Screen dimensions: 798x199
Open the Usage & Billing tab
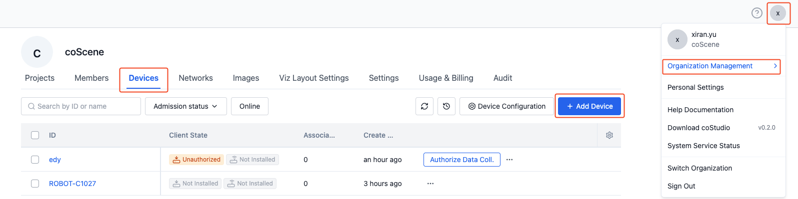tap(446, 78)
